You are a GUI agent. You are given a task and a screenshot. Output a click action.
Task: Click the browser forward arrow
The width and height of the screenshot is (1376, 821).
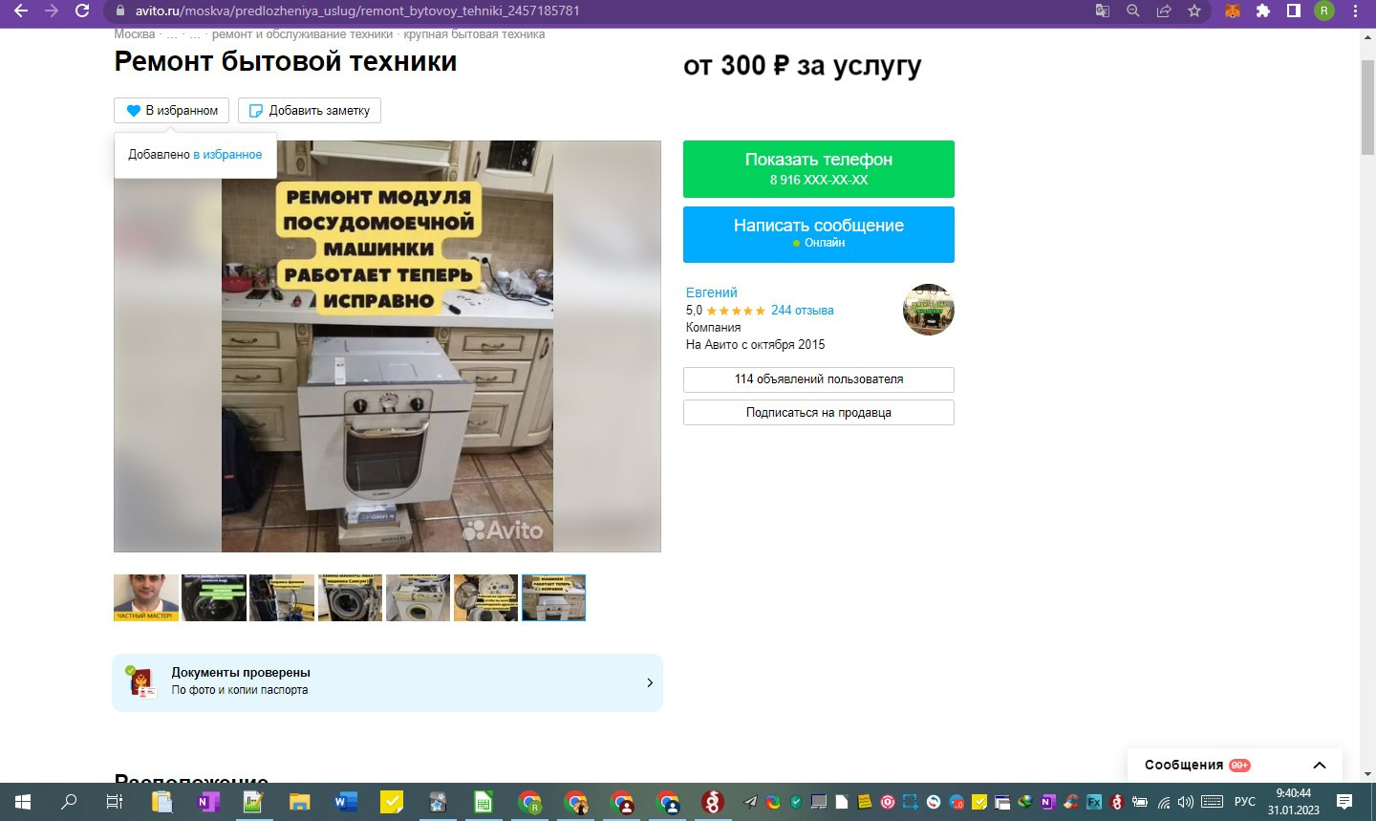(52, 11)
